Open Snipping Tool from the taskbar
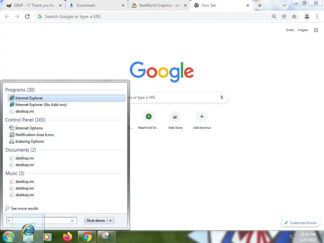 pyautogui.click(x=106, y=237)
